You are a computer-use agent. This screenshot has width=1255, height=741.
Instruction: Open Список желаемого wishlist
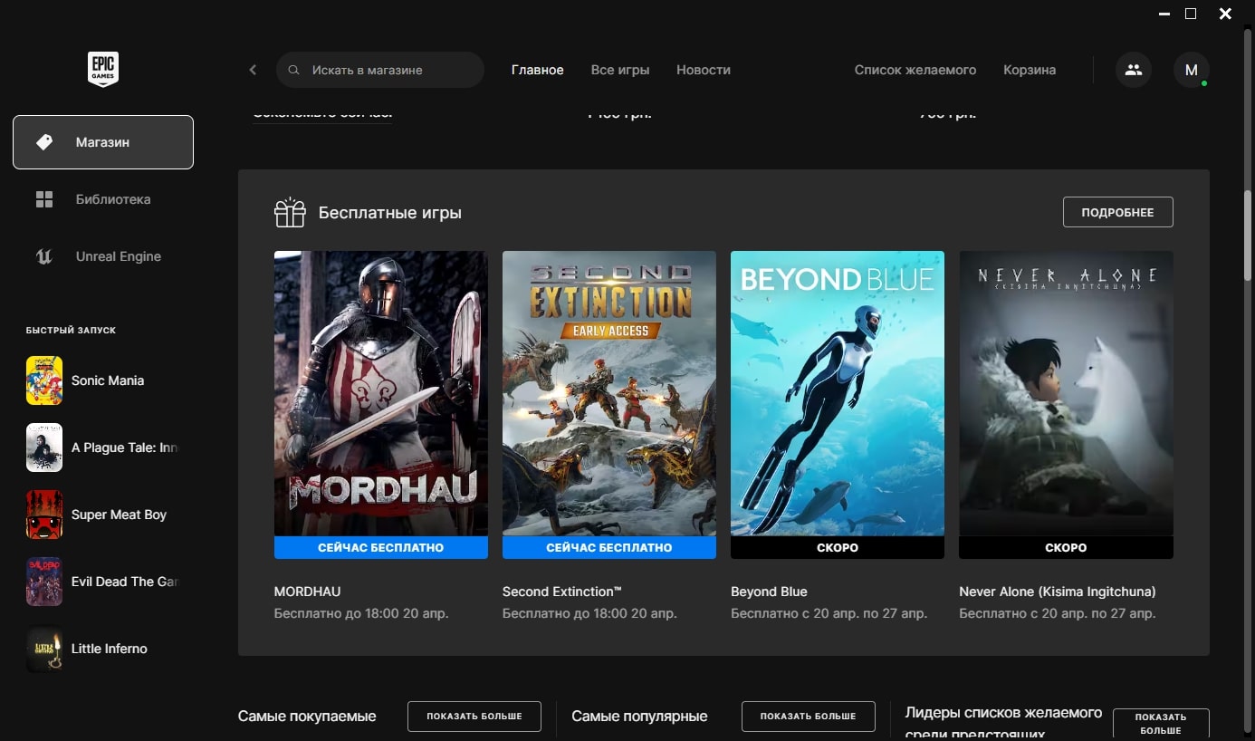(915, 70)
